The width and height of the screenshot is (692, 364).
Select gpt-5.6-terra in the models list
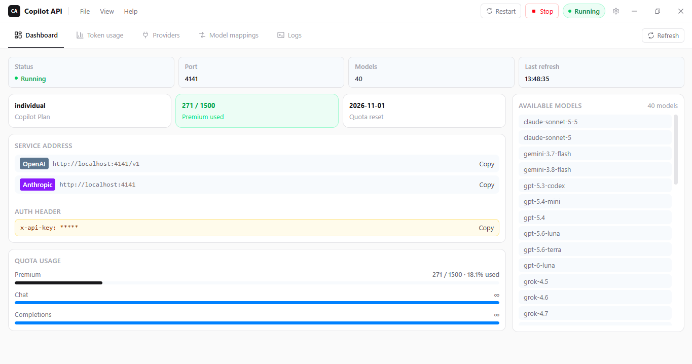pyautogui.click(x=595, y=249)
